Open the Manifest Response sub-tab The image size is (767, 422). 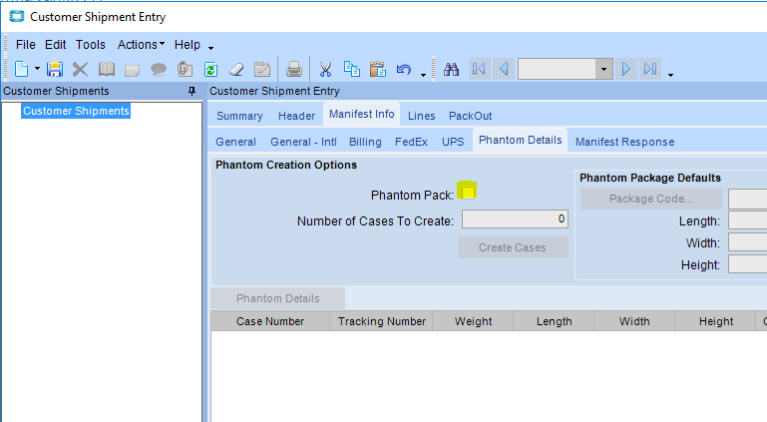[624, 142]
